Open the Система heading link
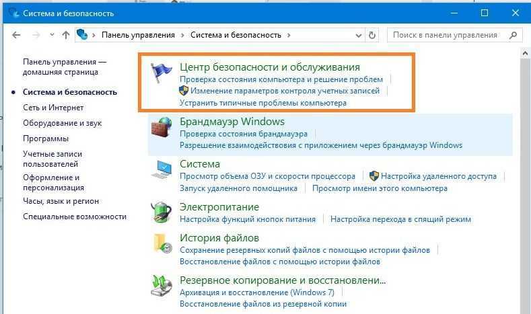Image resolution: width=531 pixels, height=314 pixels. pyautogui.click(x=200, y=164)
